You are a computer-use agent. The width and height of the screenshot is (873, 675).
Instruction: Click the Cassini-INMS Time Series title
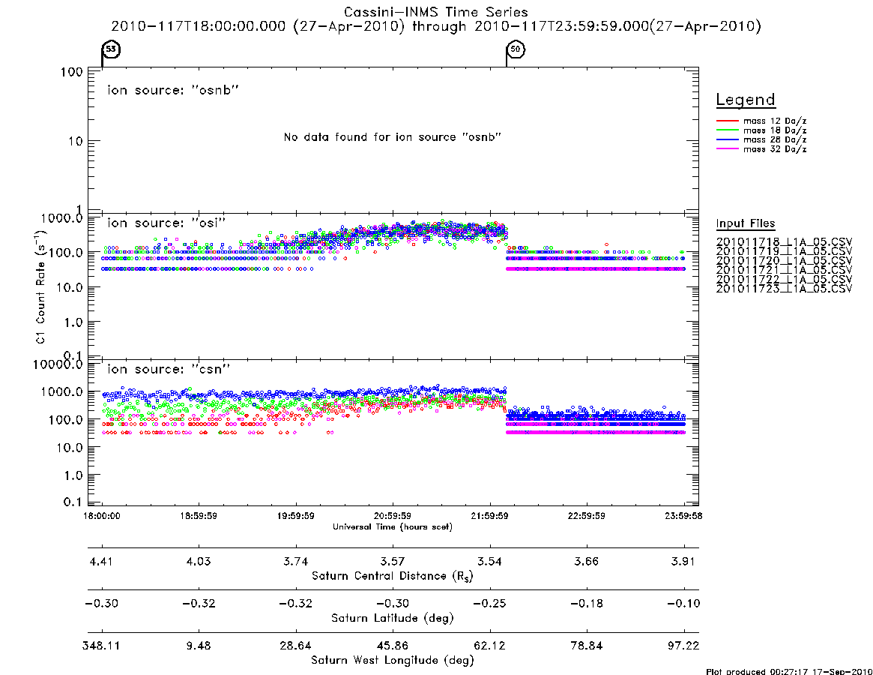coord(436,12)
